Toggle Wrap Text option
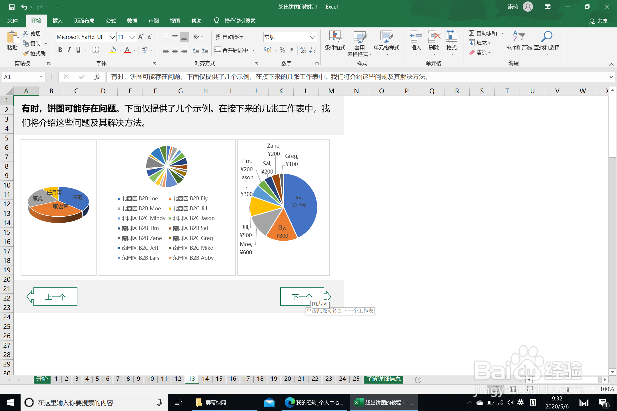617x411 pixels. coord(229,37)
